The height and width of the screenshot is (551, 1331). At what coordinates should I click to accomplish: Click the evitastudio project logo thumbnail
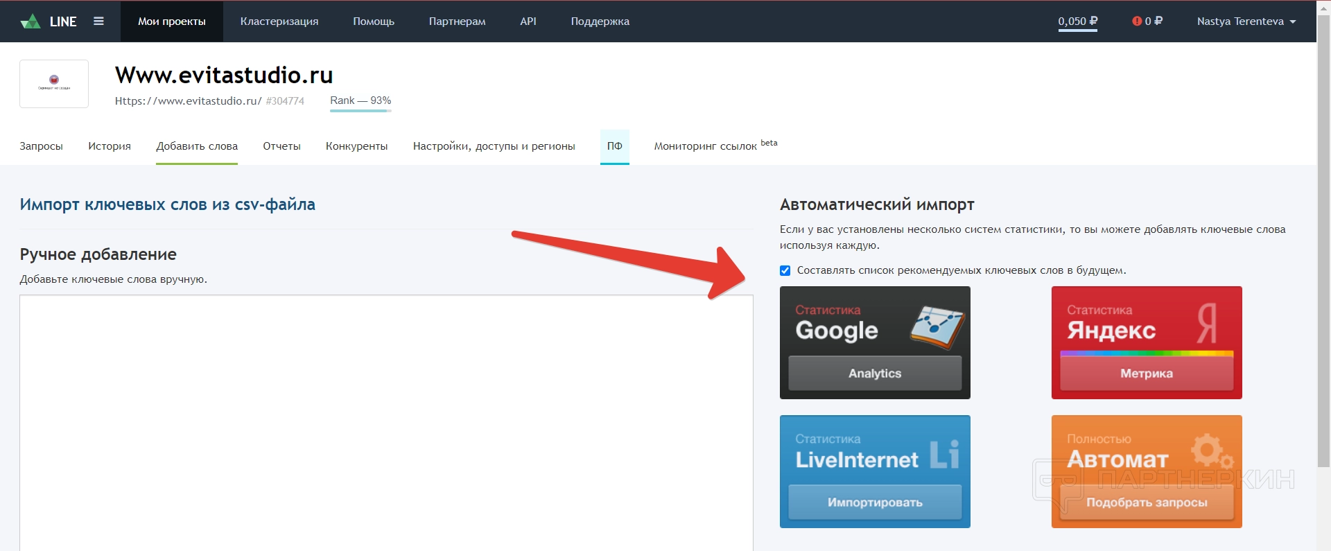tap(54, 84)
